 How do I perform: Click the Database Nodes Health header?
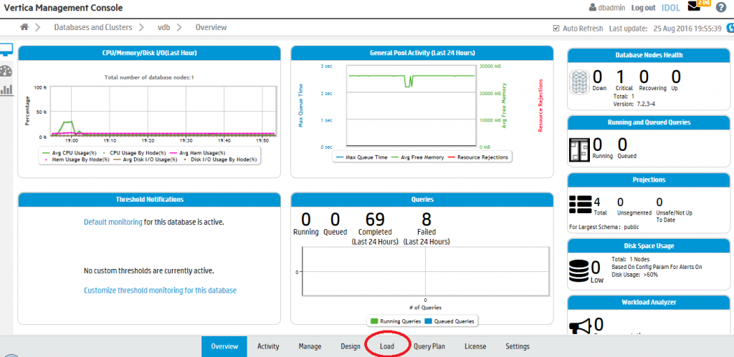pyautogui.click(x=648, y=55)
